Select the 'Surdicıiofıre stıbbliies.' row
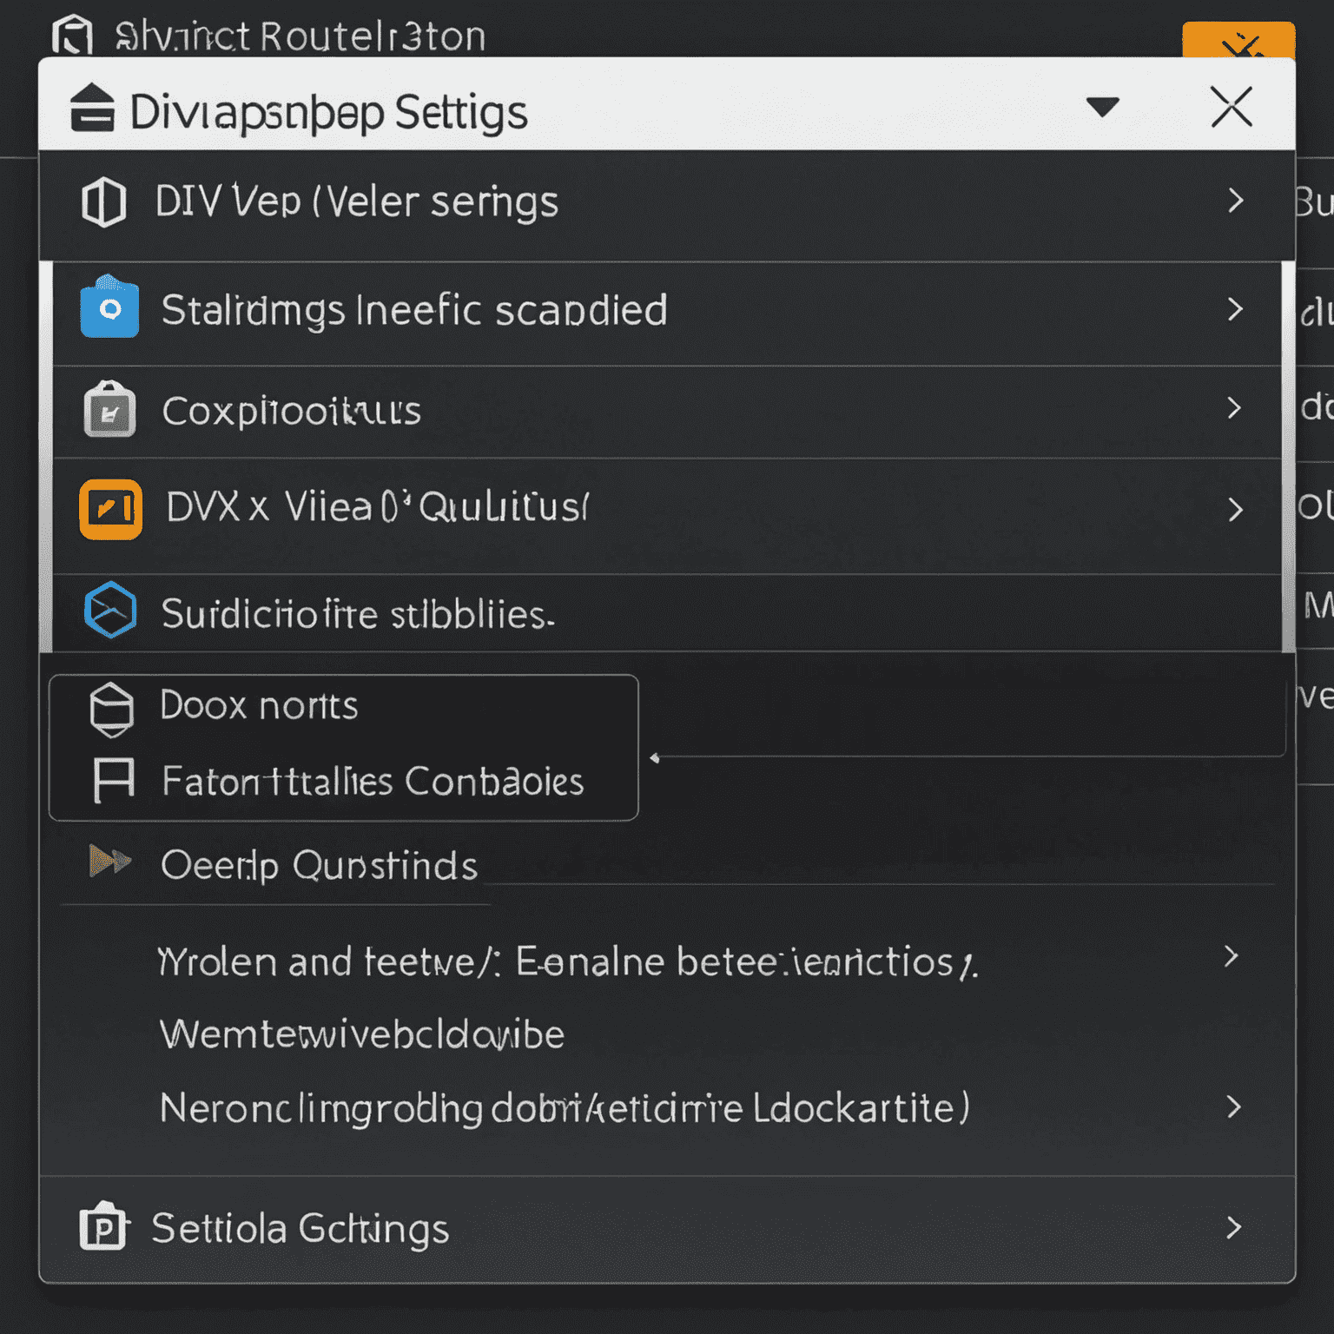1334x1334 pixels. (x=666, y=613)
